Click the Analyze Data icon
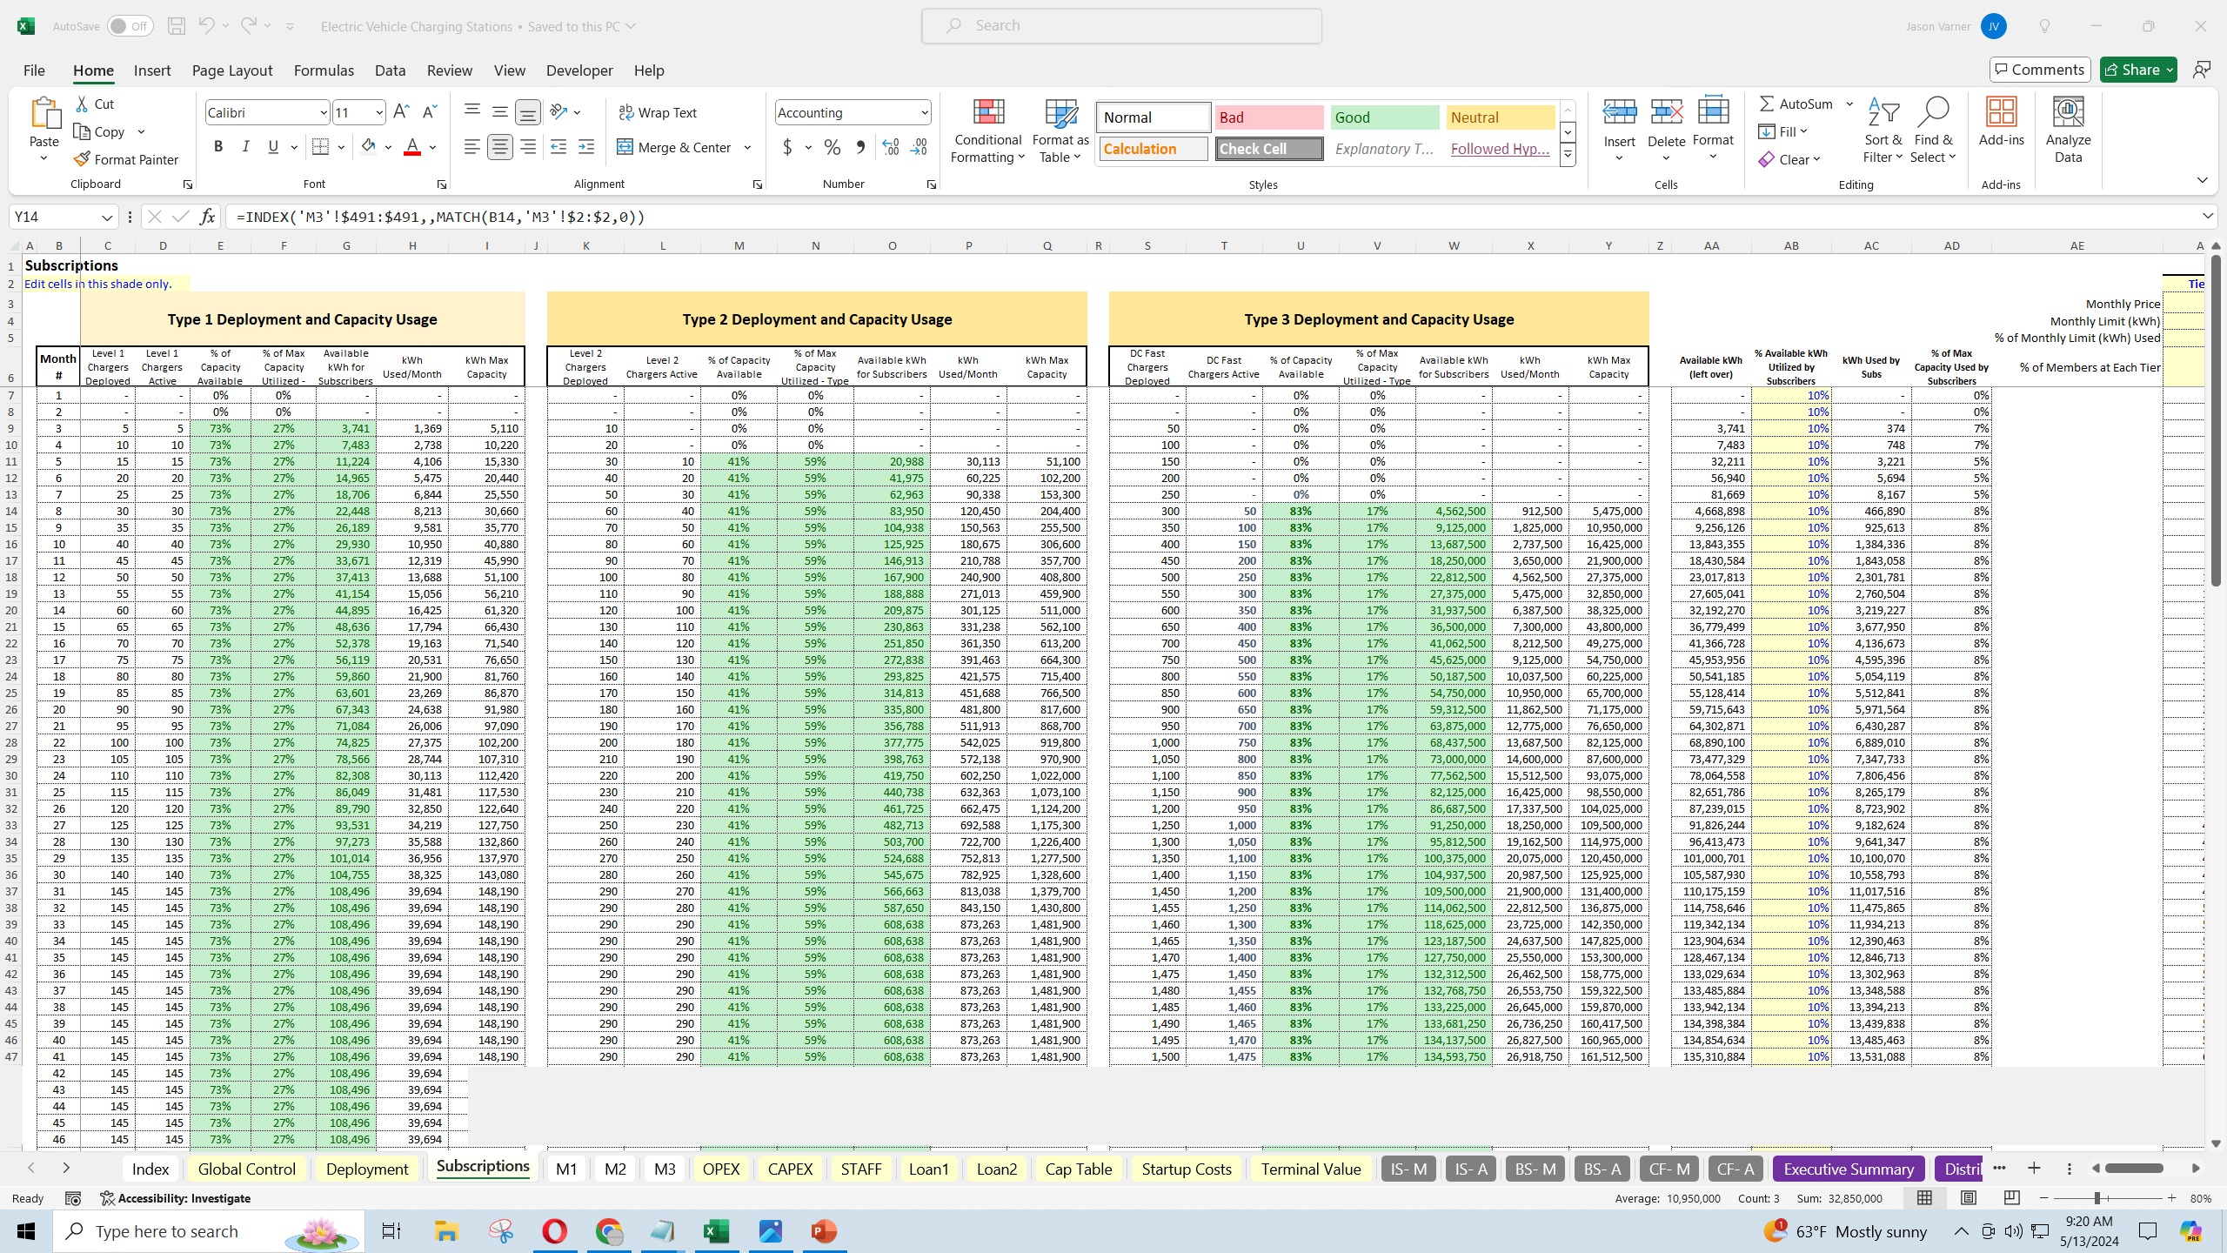 (x=2068, y=113)
